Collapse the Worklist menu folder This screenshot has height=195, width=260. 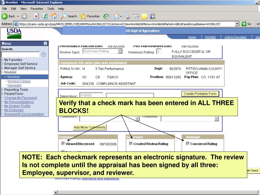pos(2,72)
